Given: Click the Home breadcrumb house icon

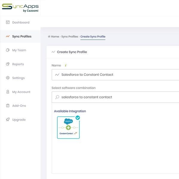Looking at the screenshot, I should coord(49,36).
